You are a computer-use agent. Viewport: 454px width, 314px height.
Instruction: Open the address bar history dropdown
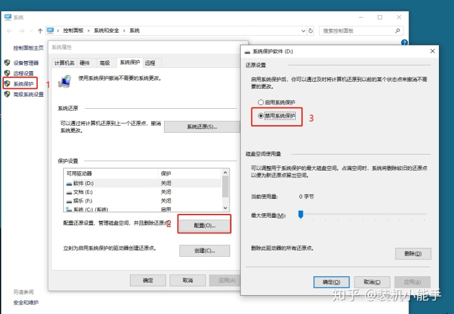click(x=303, y=31)
